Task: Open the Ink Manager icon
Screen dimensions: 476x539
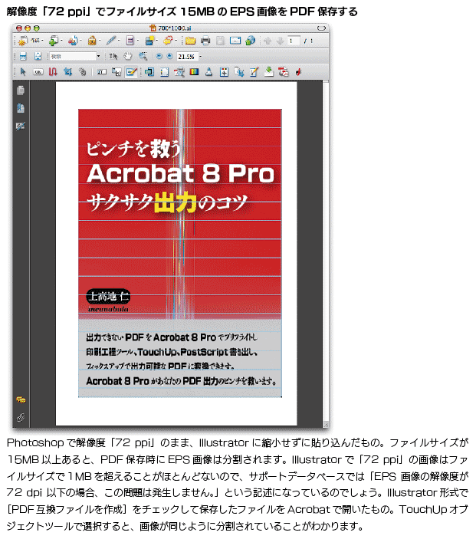Action: tap(209, 71)
